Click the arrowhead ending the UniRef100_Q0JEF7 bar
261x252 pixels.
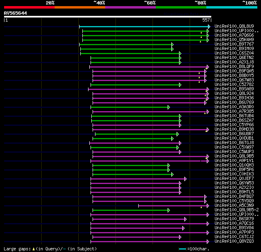pyautogui.click(x=186, y=179)
